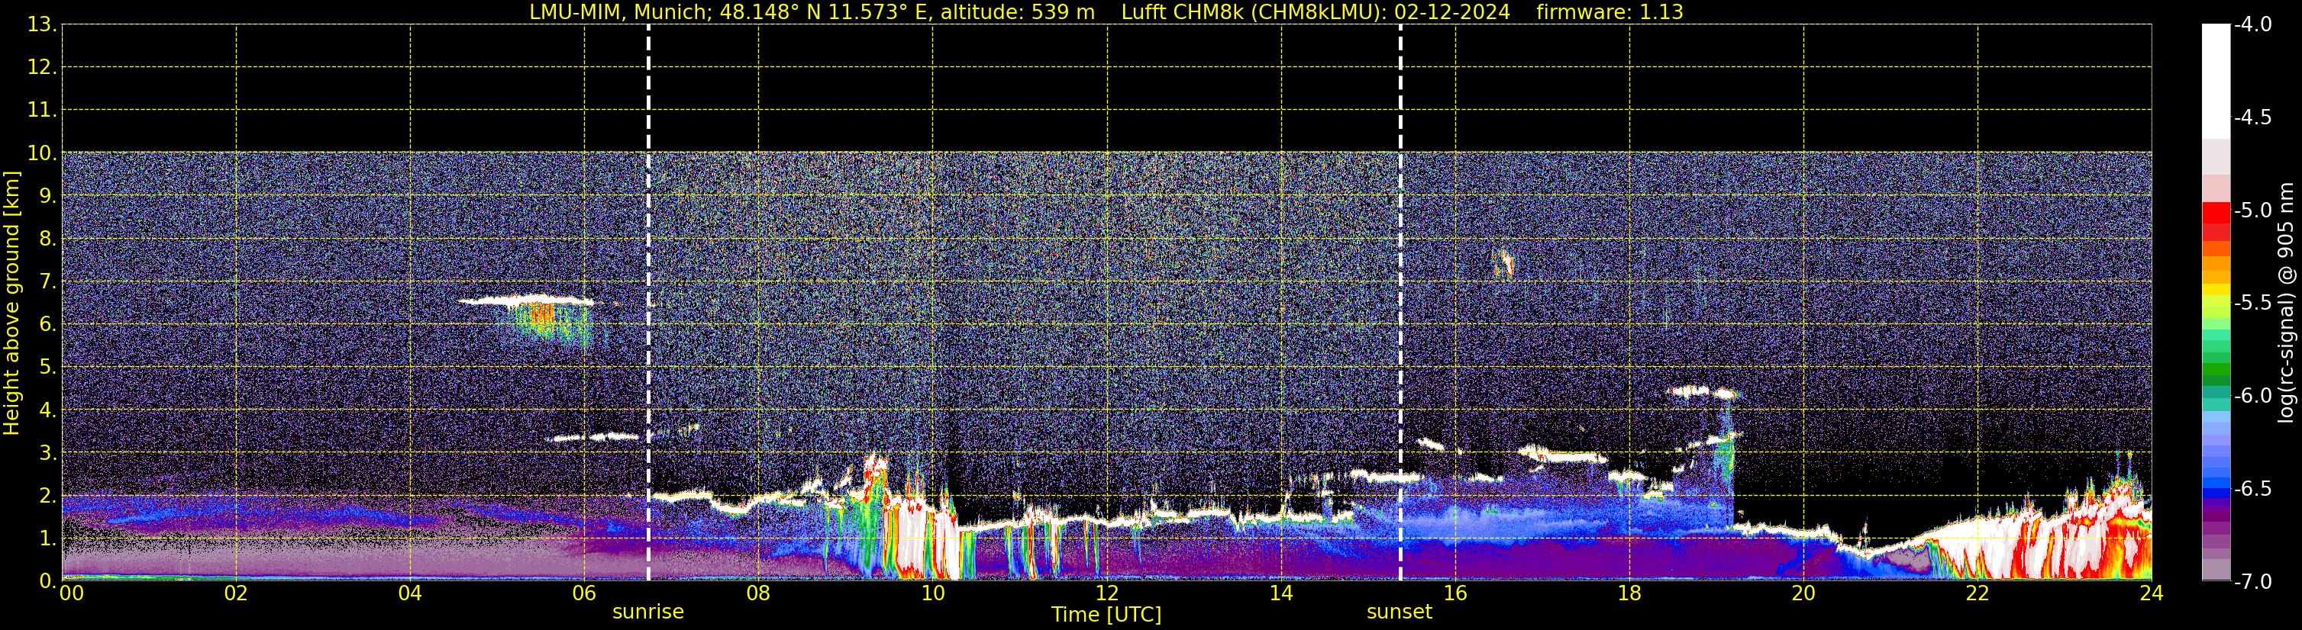Click the 'Time [UTC]' axis title
This screenshot has height=630, width=2302.
pyautogui.click(x=1106, y=615)
